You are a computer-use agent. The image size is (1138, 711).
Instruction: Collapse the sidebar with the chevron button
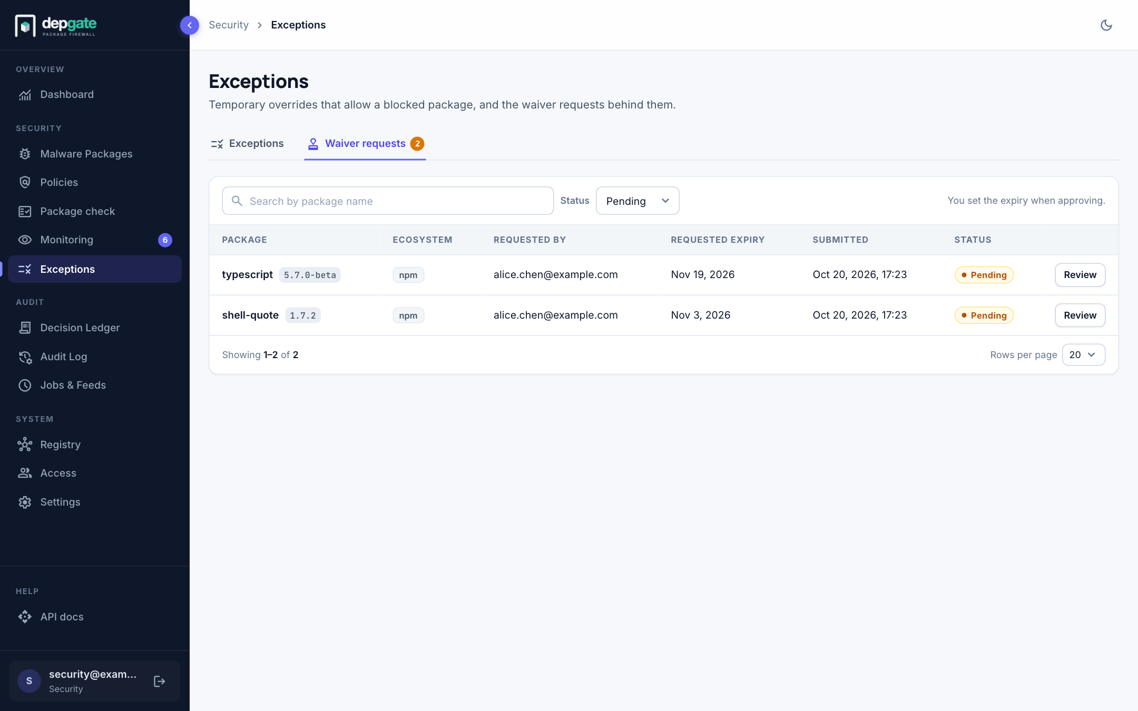[x=190, y=25]
